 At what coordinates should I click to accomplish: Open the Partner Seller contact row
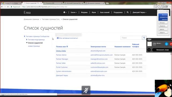[x=61, y=63]
